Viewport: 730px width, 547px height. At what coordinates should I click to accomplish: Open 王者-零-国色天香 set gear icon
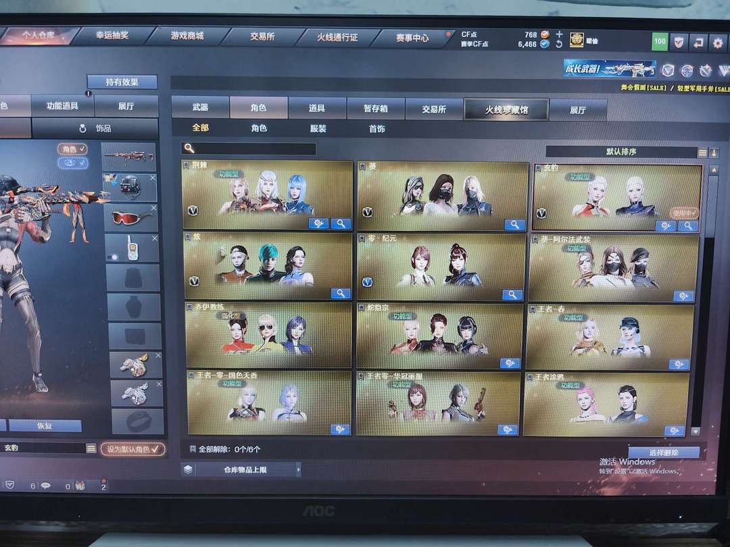coord(340,429)
